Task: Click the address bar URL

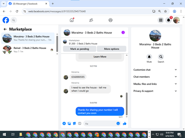Action: (x=57, y=11)
